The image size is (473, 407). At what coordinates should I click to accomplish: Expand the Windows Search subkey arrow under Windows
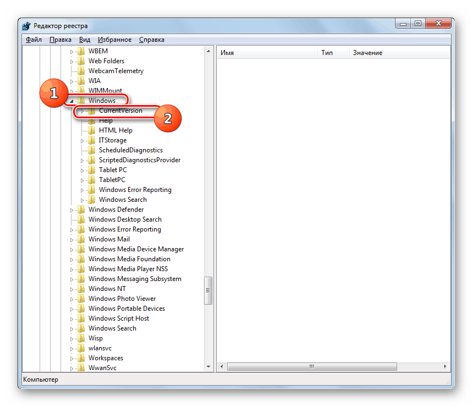pyautogui.click(x=82, y=200)
